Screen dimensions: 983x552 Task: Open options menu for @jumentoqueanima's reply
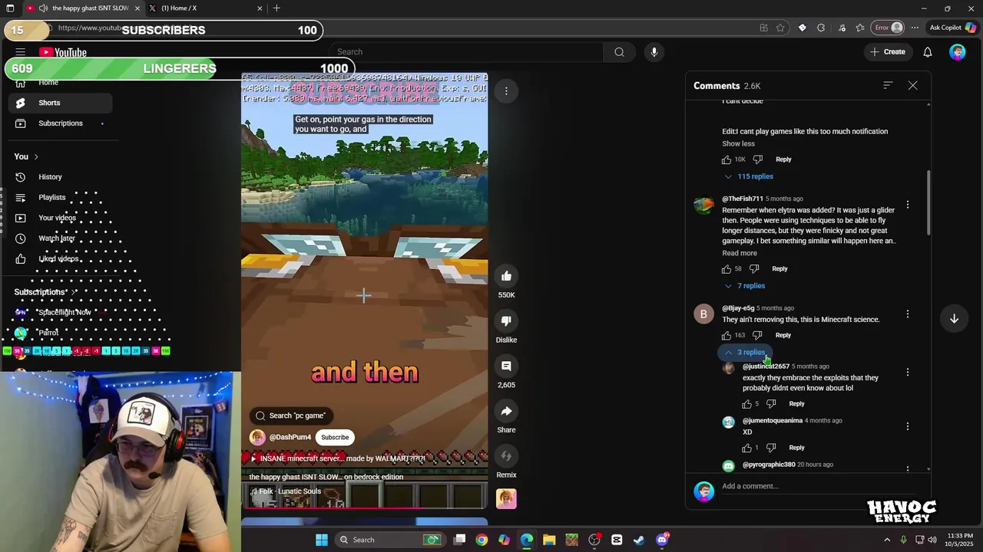tap(908, 426)
